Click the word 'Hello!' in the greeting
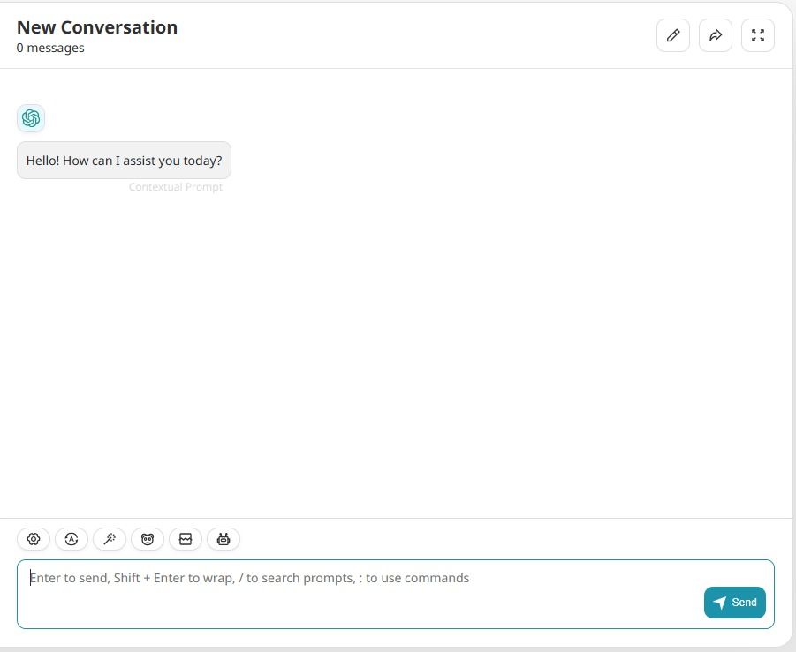Image resolution: width=796 pixels, height=652 pixels. click(42, 161)
